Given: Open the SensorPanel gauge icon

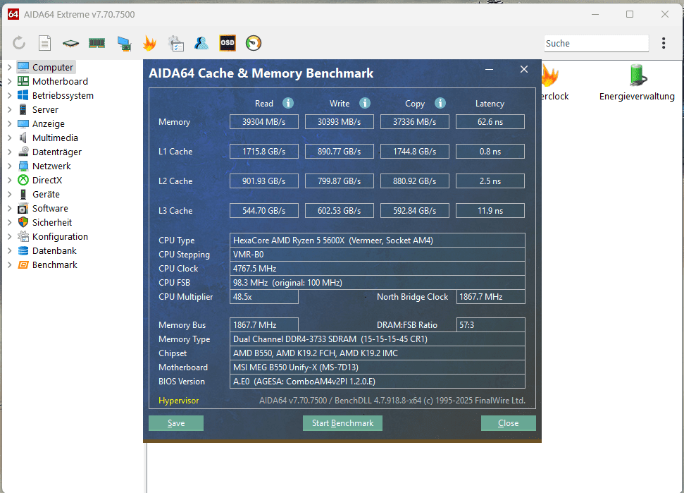Looking at the screenshot, I should (x=254, y=43).
